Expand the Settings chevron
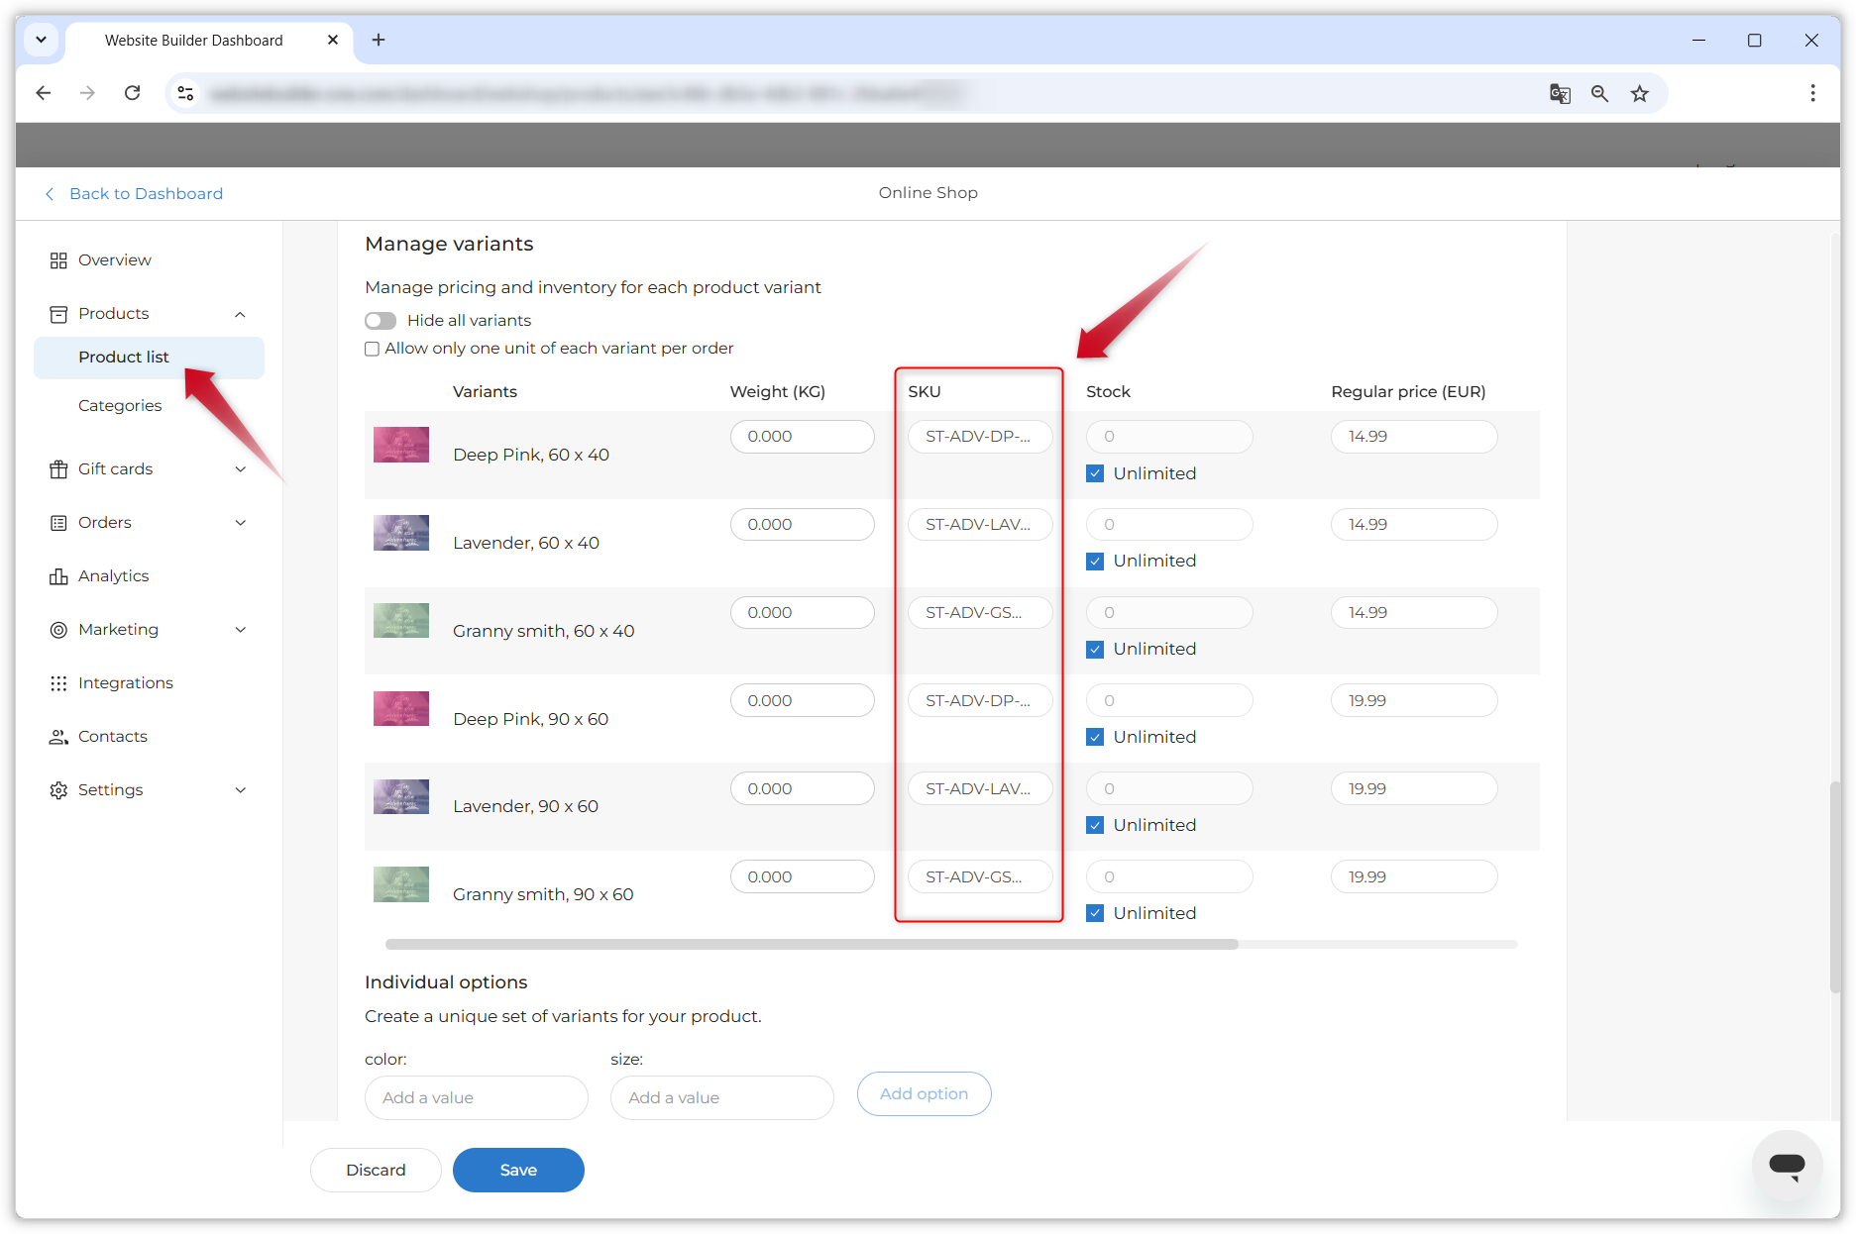The height and width of the screenshot is (1234, 1856). 240,790
